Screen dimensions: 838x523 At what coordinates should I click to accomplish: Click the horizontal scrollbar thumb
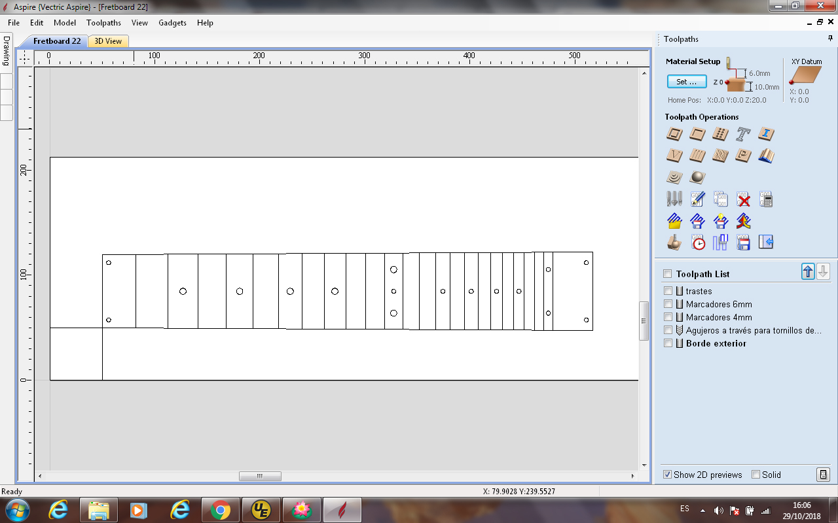coord(260,476)
